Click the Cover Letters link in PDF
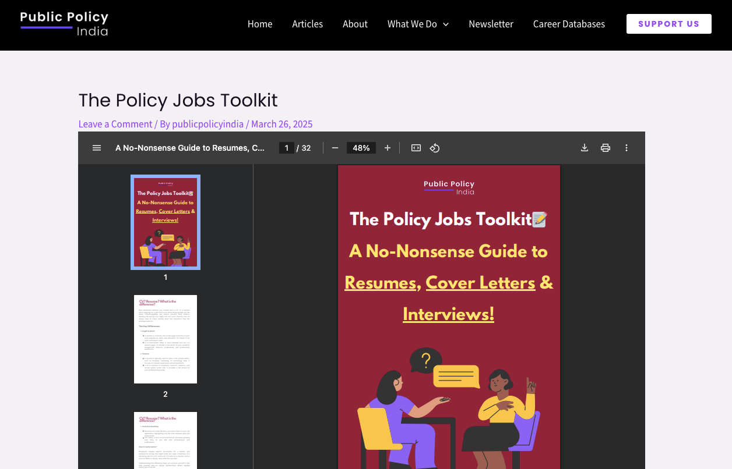This screenshot has width=732, height=469. pyautogui.click(x=480, y=283)
